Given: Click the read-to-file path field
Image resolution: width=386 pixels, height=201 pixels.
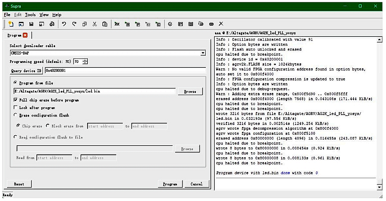Looking at the screenshot, I should [95, 149].
